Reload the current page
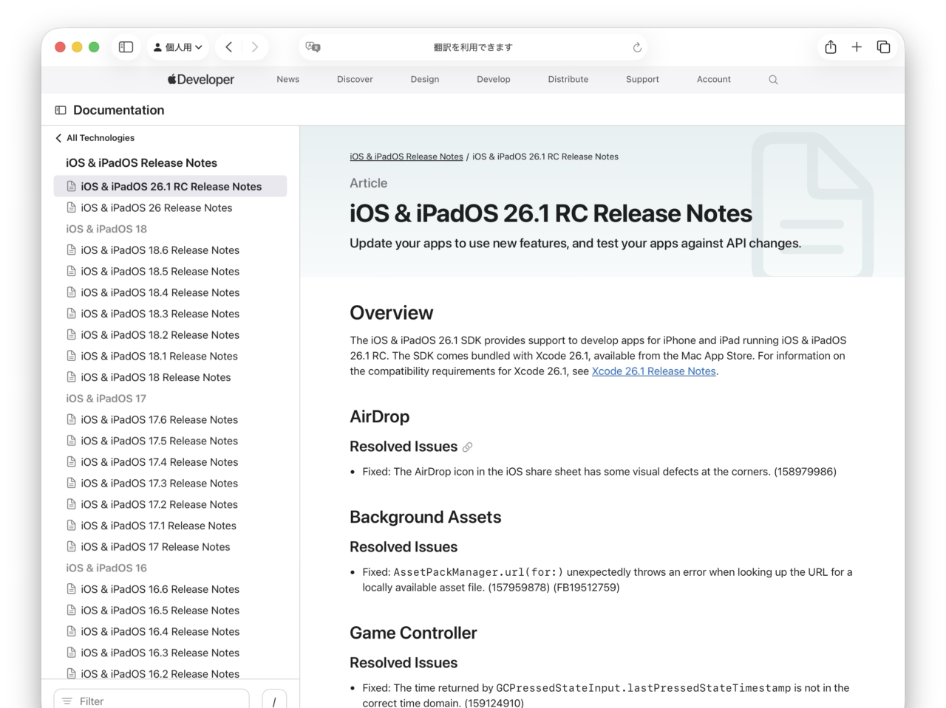946x708 pixels. coord(637,47)
